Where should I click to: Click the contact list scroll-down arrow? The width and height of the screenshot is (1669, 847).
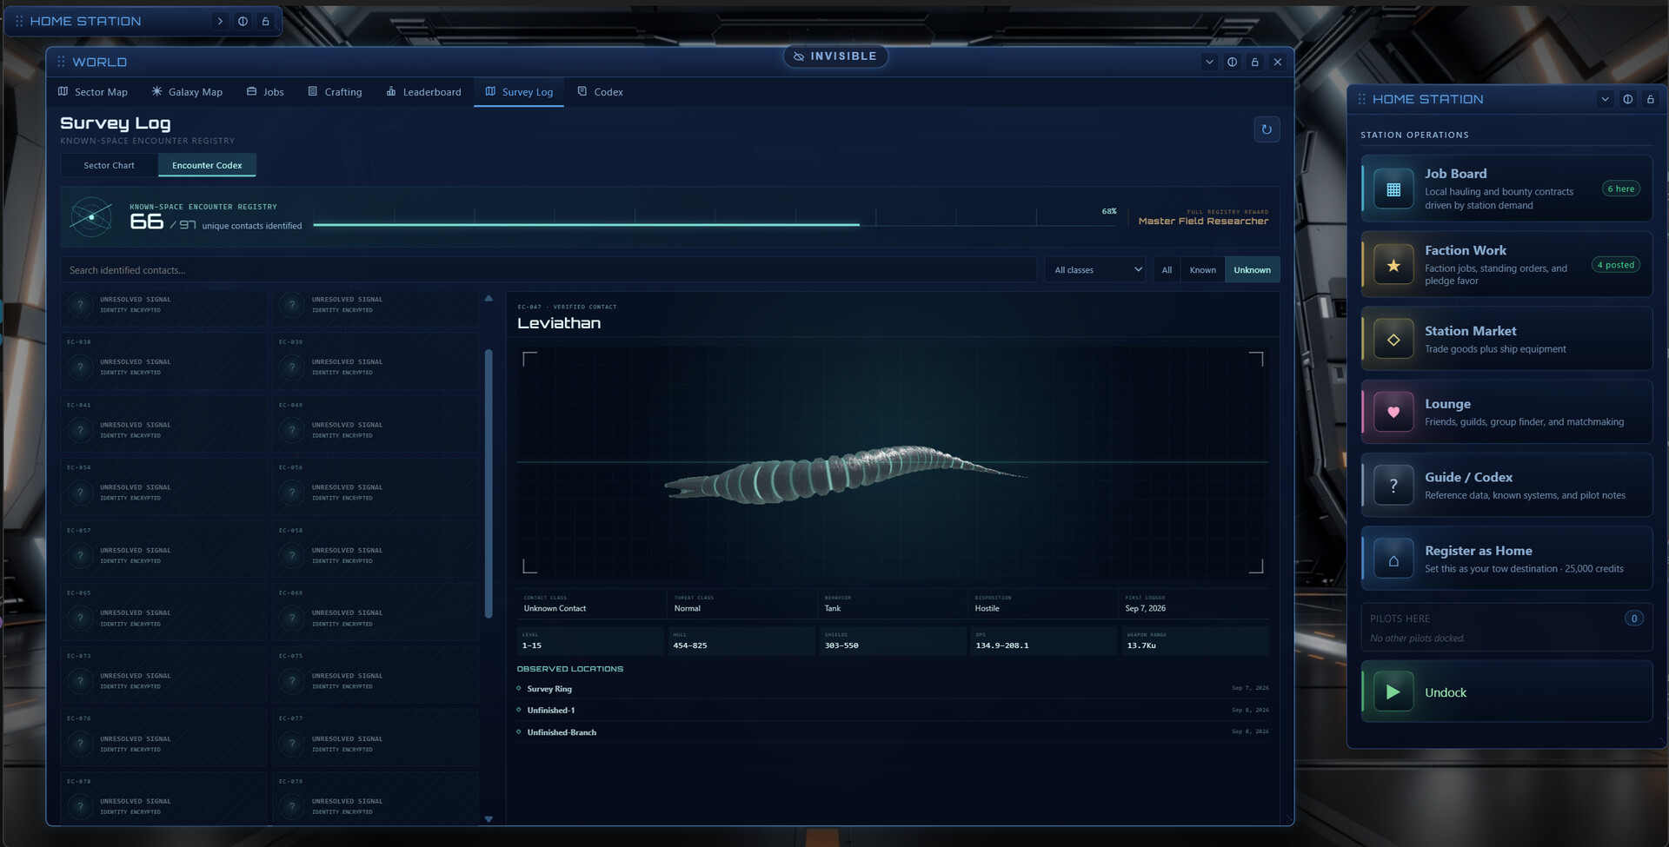(489, 818)
